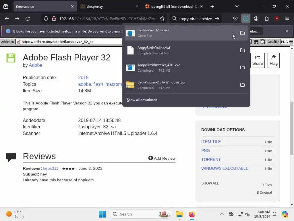List all tabs dropdown
Screen dimensions: 294x221
pyautogui.click(x=237, y=6)
